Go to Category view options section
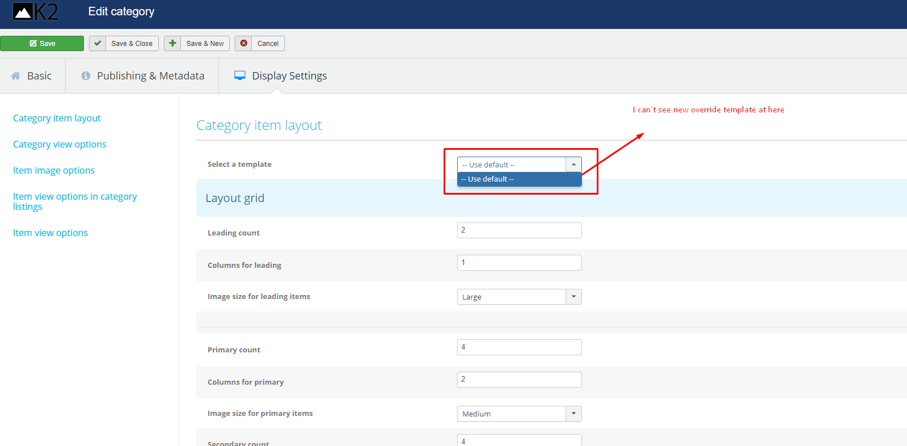This screenshot has width=907, height=446. point(60,144)
